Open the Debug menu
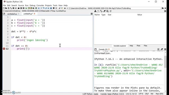Viewport: 169px width, 95px height. point(32,5)
